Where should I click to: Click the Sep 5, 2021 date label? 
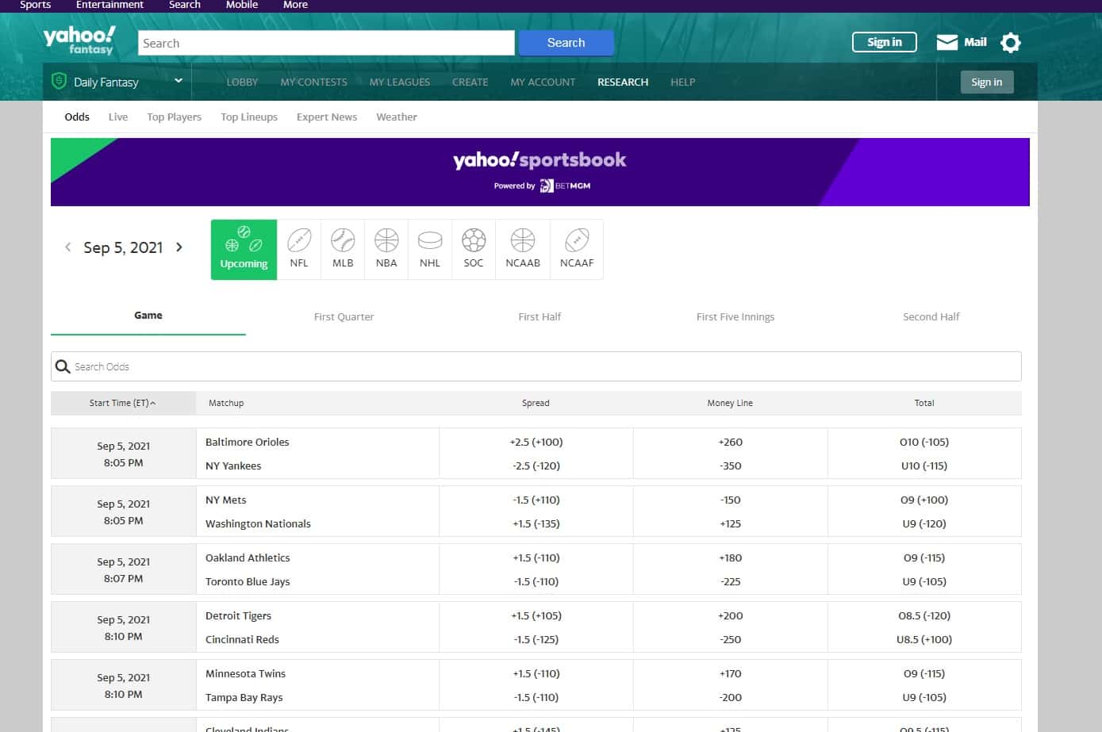123,247
